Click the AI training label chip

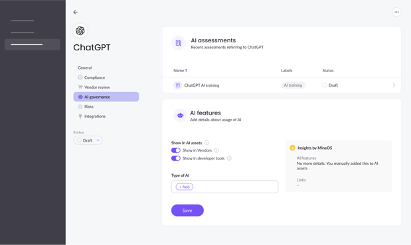point(293,85)
